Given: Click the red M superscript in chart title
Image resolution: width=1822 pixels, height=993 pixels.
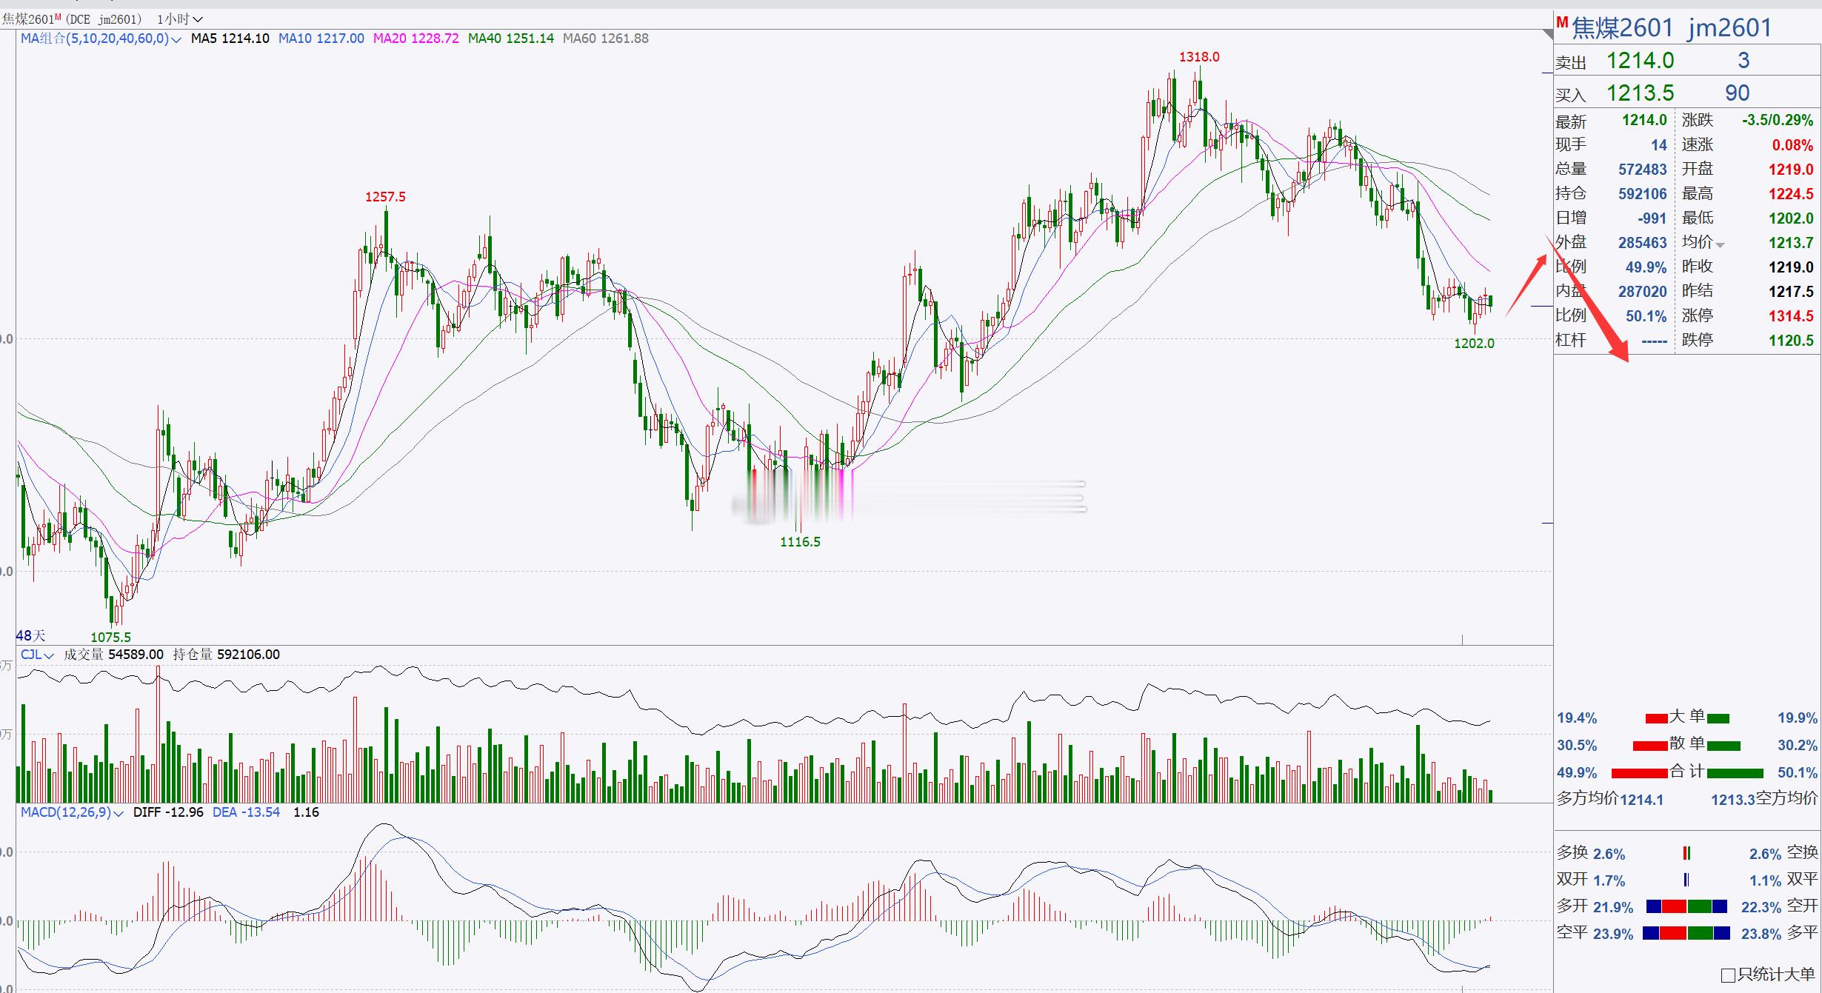Looking at the screenshot, I should [x=59, y=16].
